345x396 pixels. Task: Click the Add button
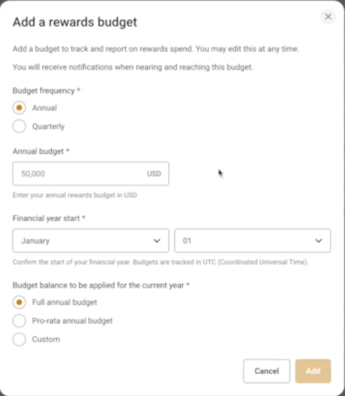(313, 371)
